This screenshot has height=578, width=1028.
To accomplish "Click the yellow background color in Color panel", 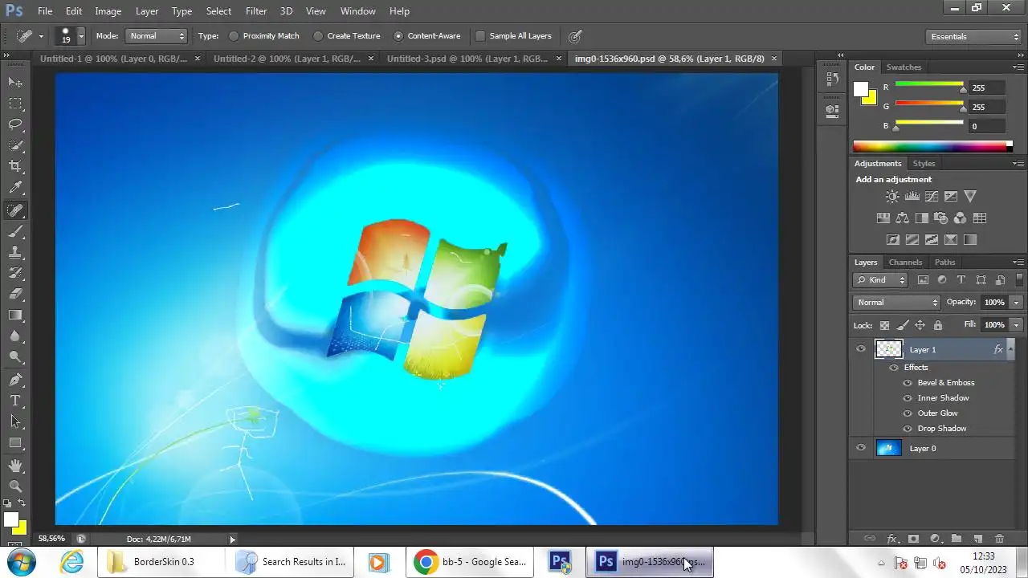I will point(869,97).
